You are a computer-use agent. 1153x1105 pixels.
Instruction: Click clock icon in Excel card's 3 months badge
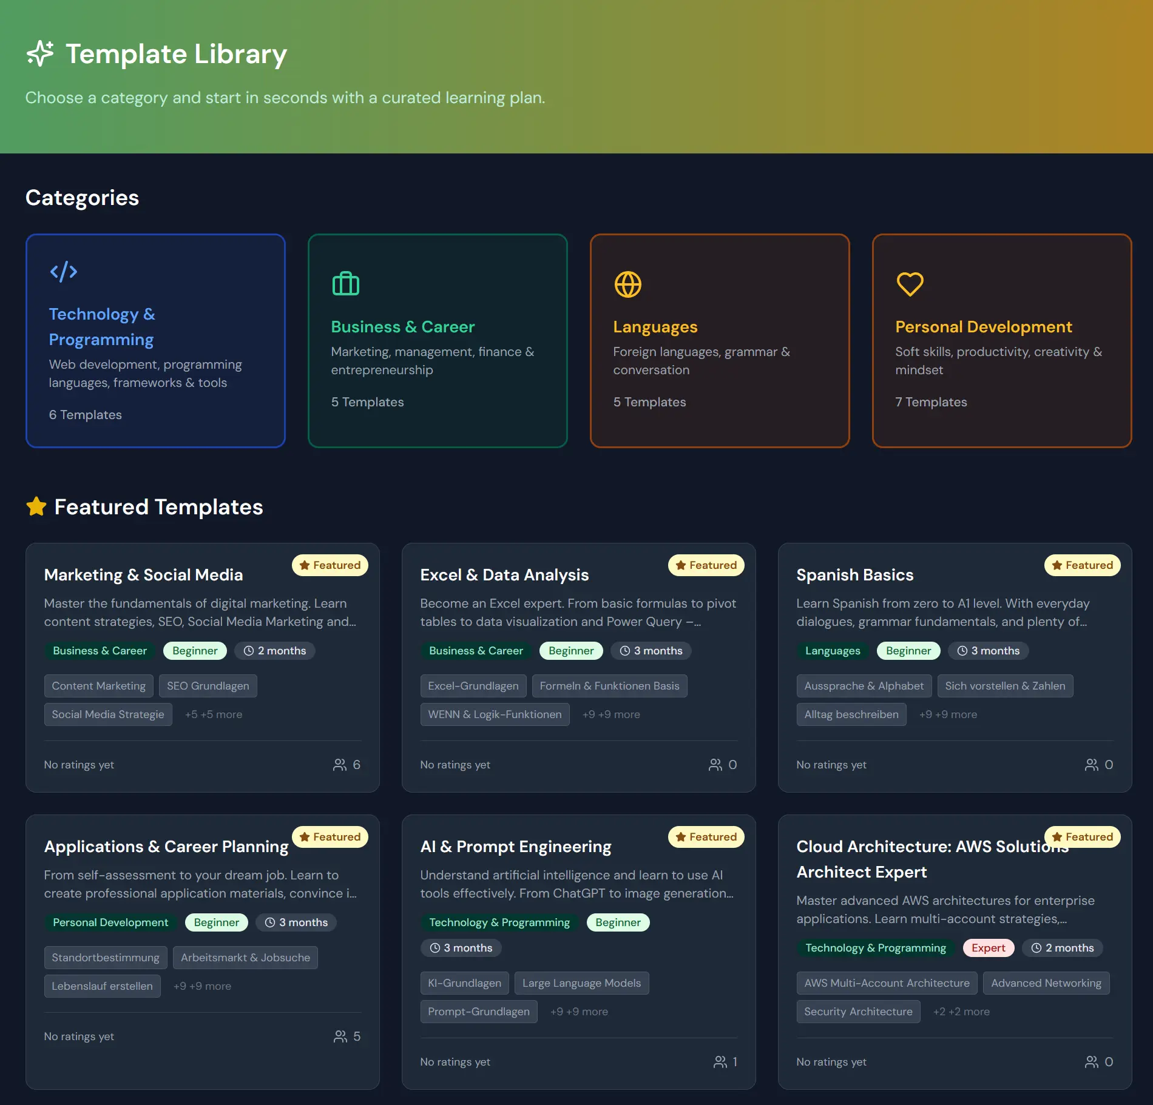(x=625, y=651)
